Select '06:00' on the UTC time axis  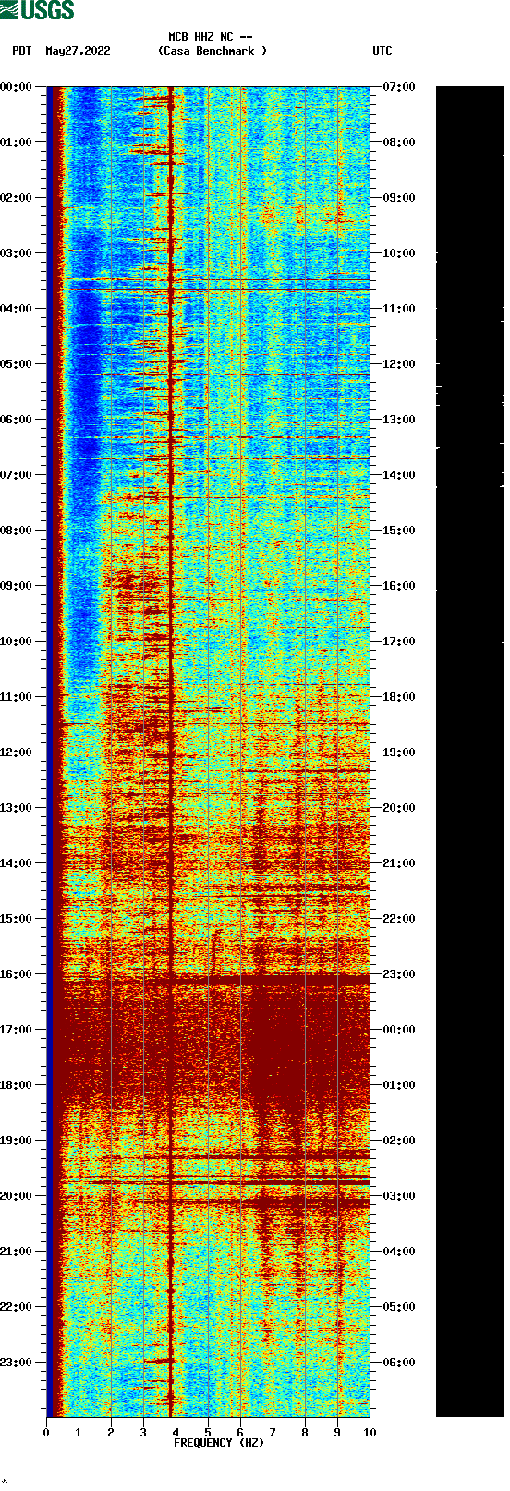point(399,1363)
